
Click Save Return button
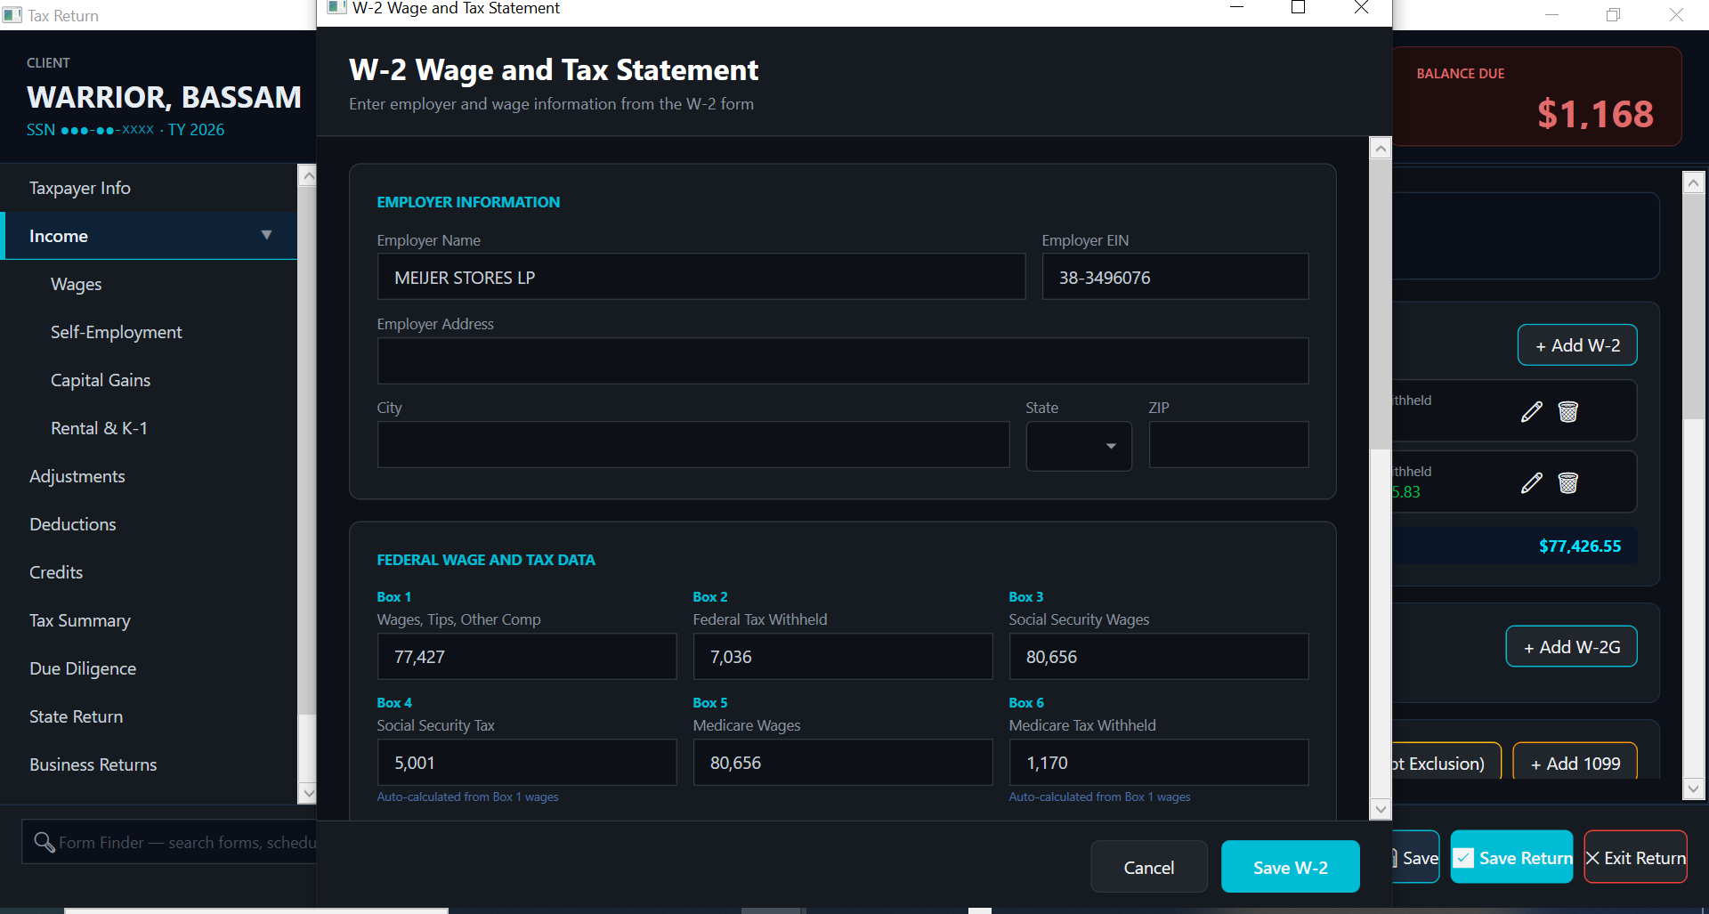1511,858
